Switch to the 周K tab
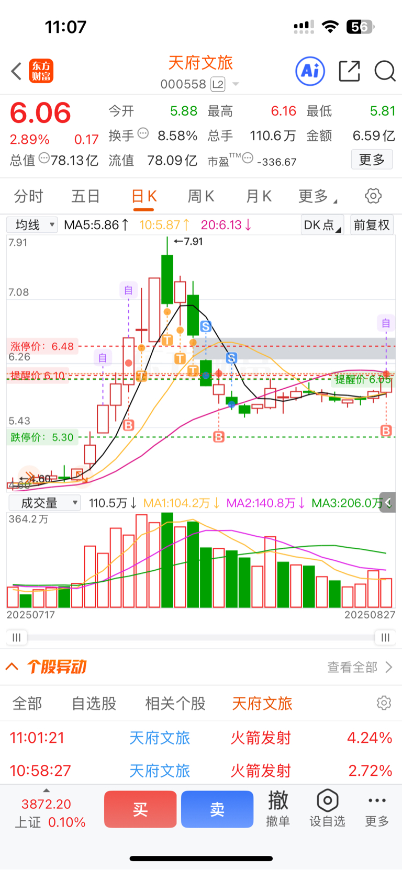The width and height of the screenshot is (402, 870). pyautogui.click(x=201, y=196)
